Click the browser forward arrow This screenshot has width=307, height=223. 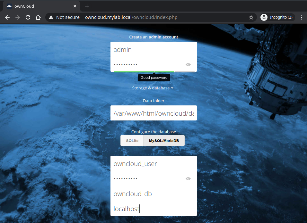pyautogui.click(x=18, y=17)
